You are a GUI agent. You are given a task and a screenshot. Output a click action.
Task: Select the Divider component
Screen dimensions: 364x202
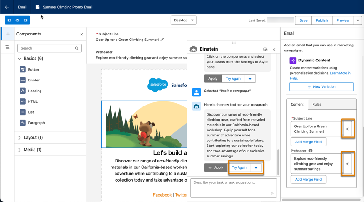pyautogui.click(x=30, y=80)
